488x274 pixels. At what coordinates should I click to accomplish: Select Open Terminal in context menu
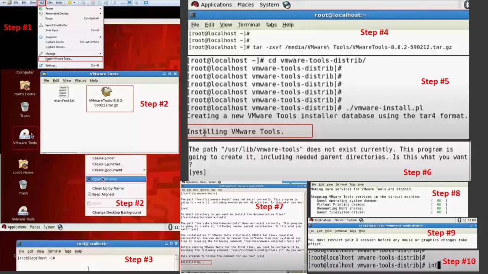tap(116, 179)
